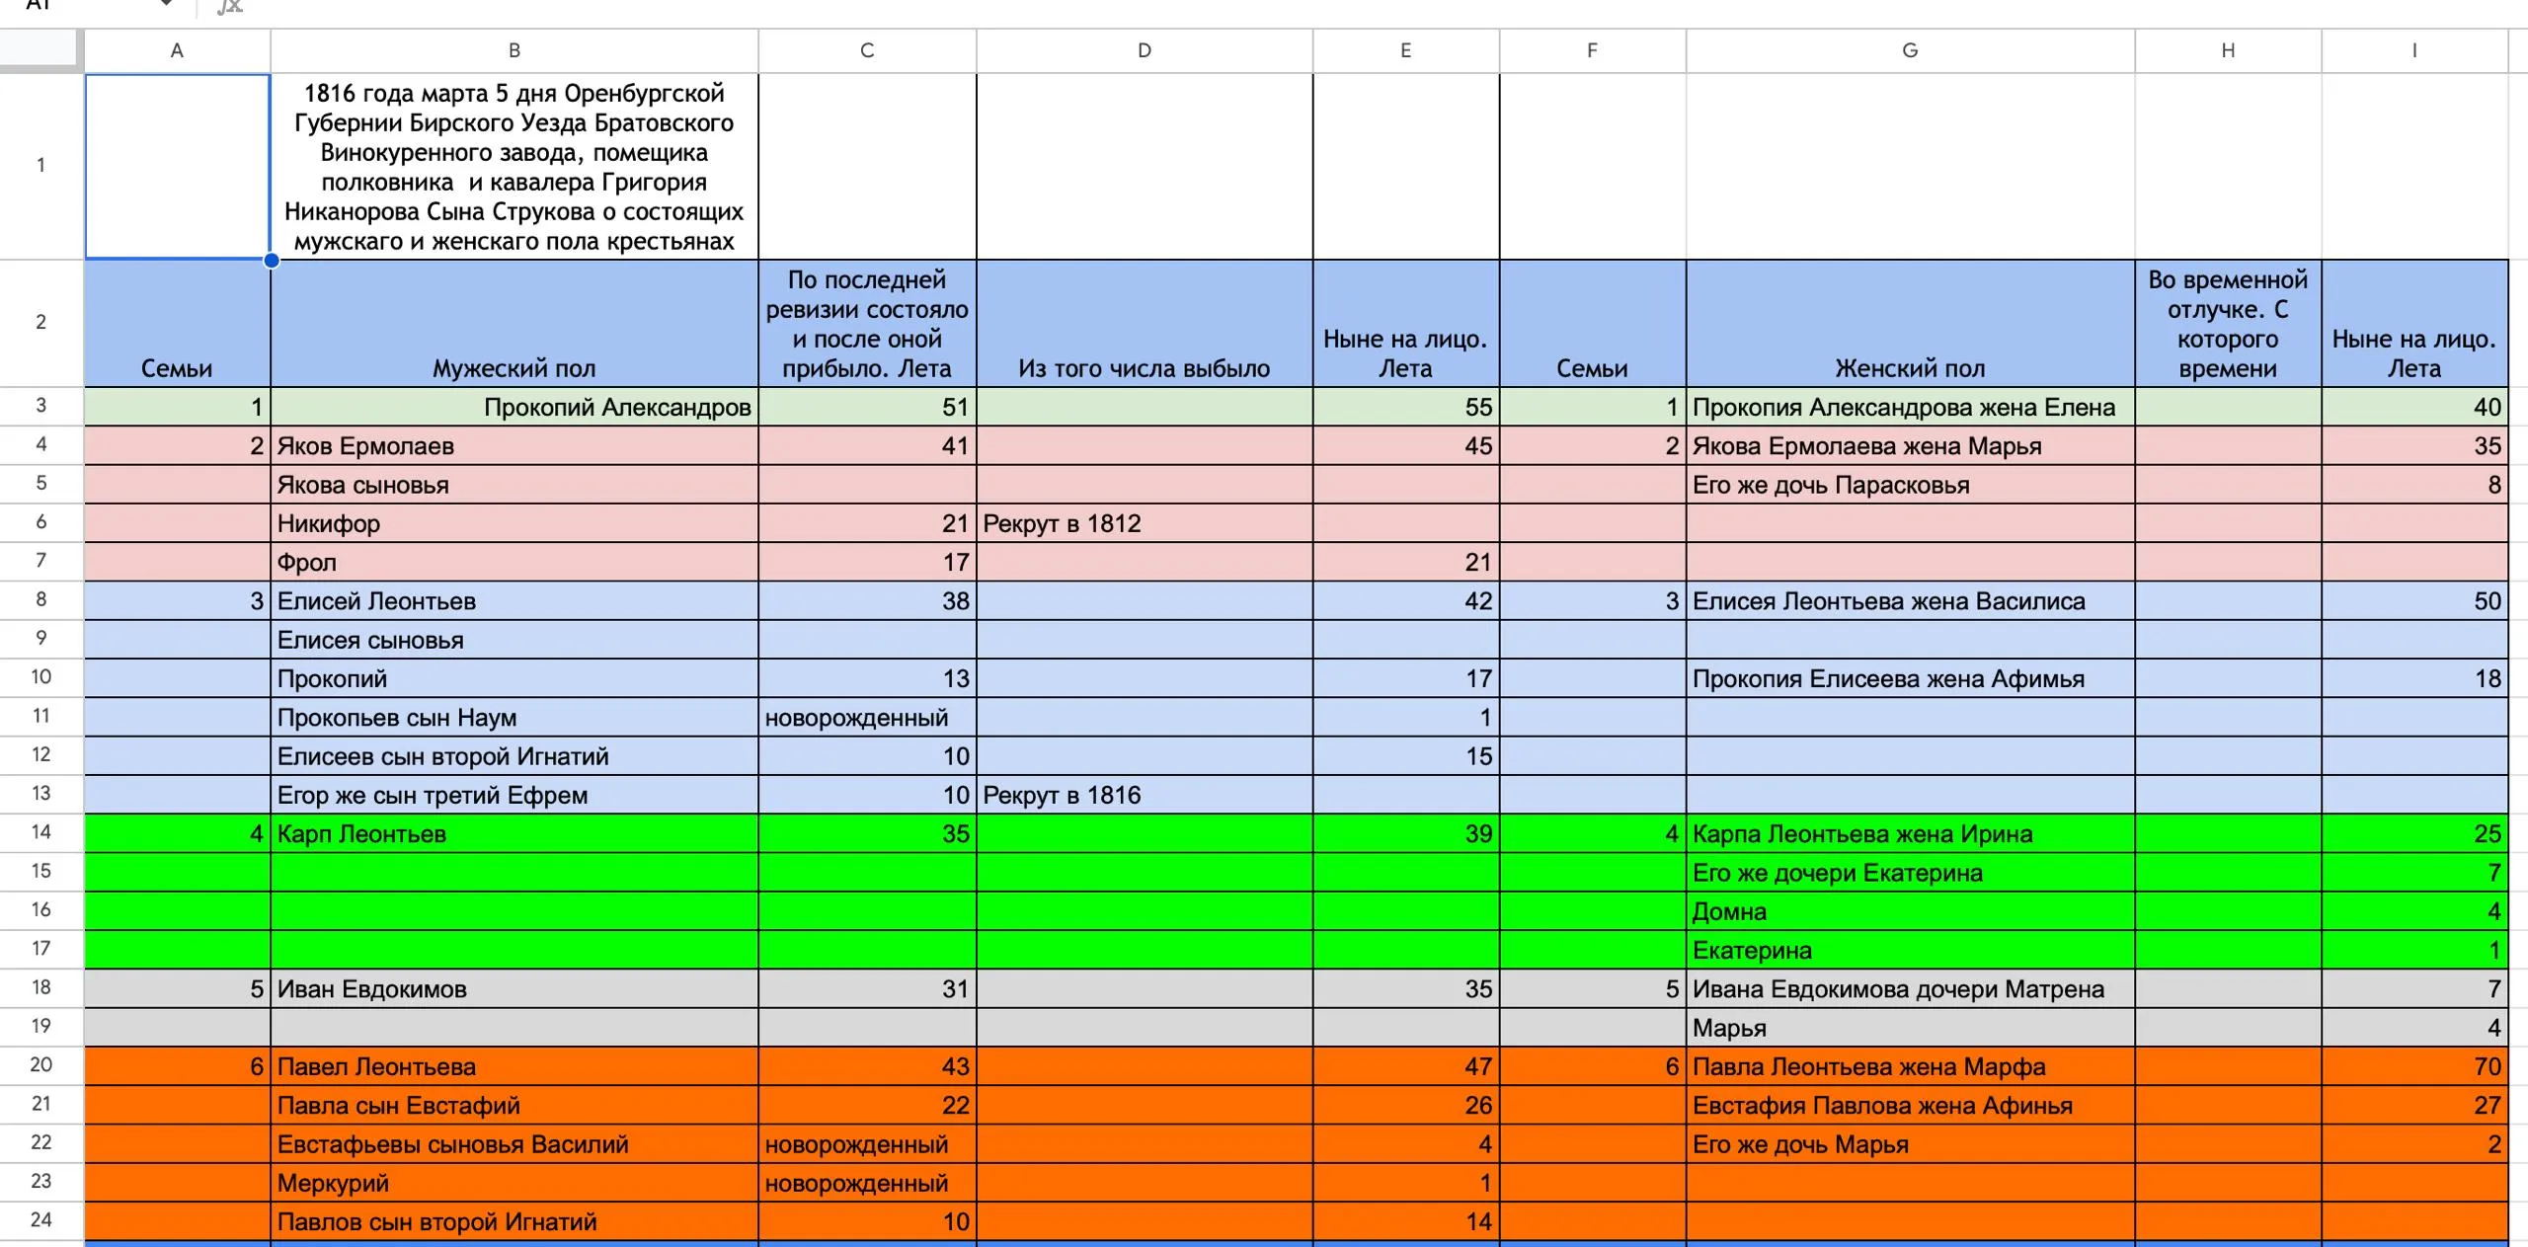This screenshot has height=1247, width=2528.
Task: Select 'Евстафьевы сыновья Василий' cell
Action: (514, 1143)
